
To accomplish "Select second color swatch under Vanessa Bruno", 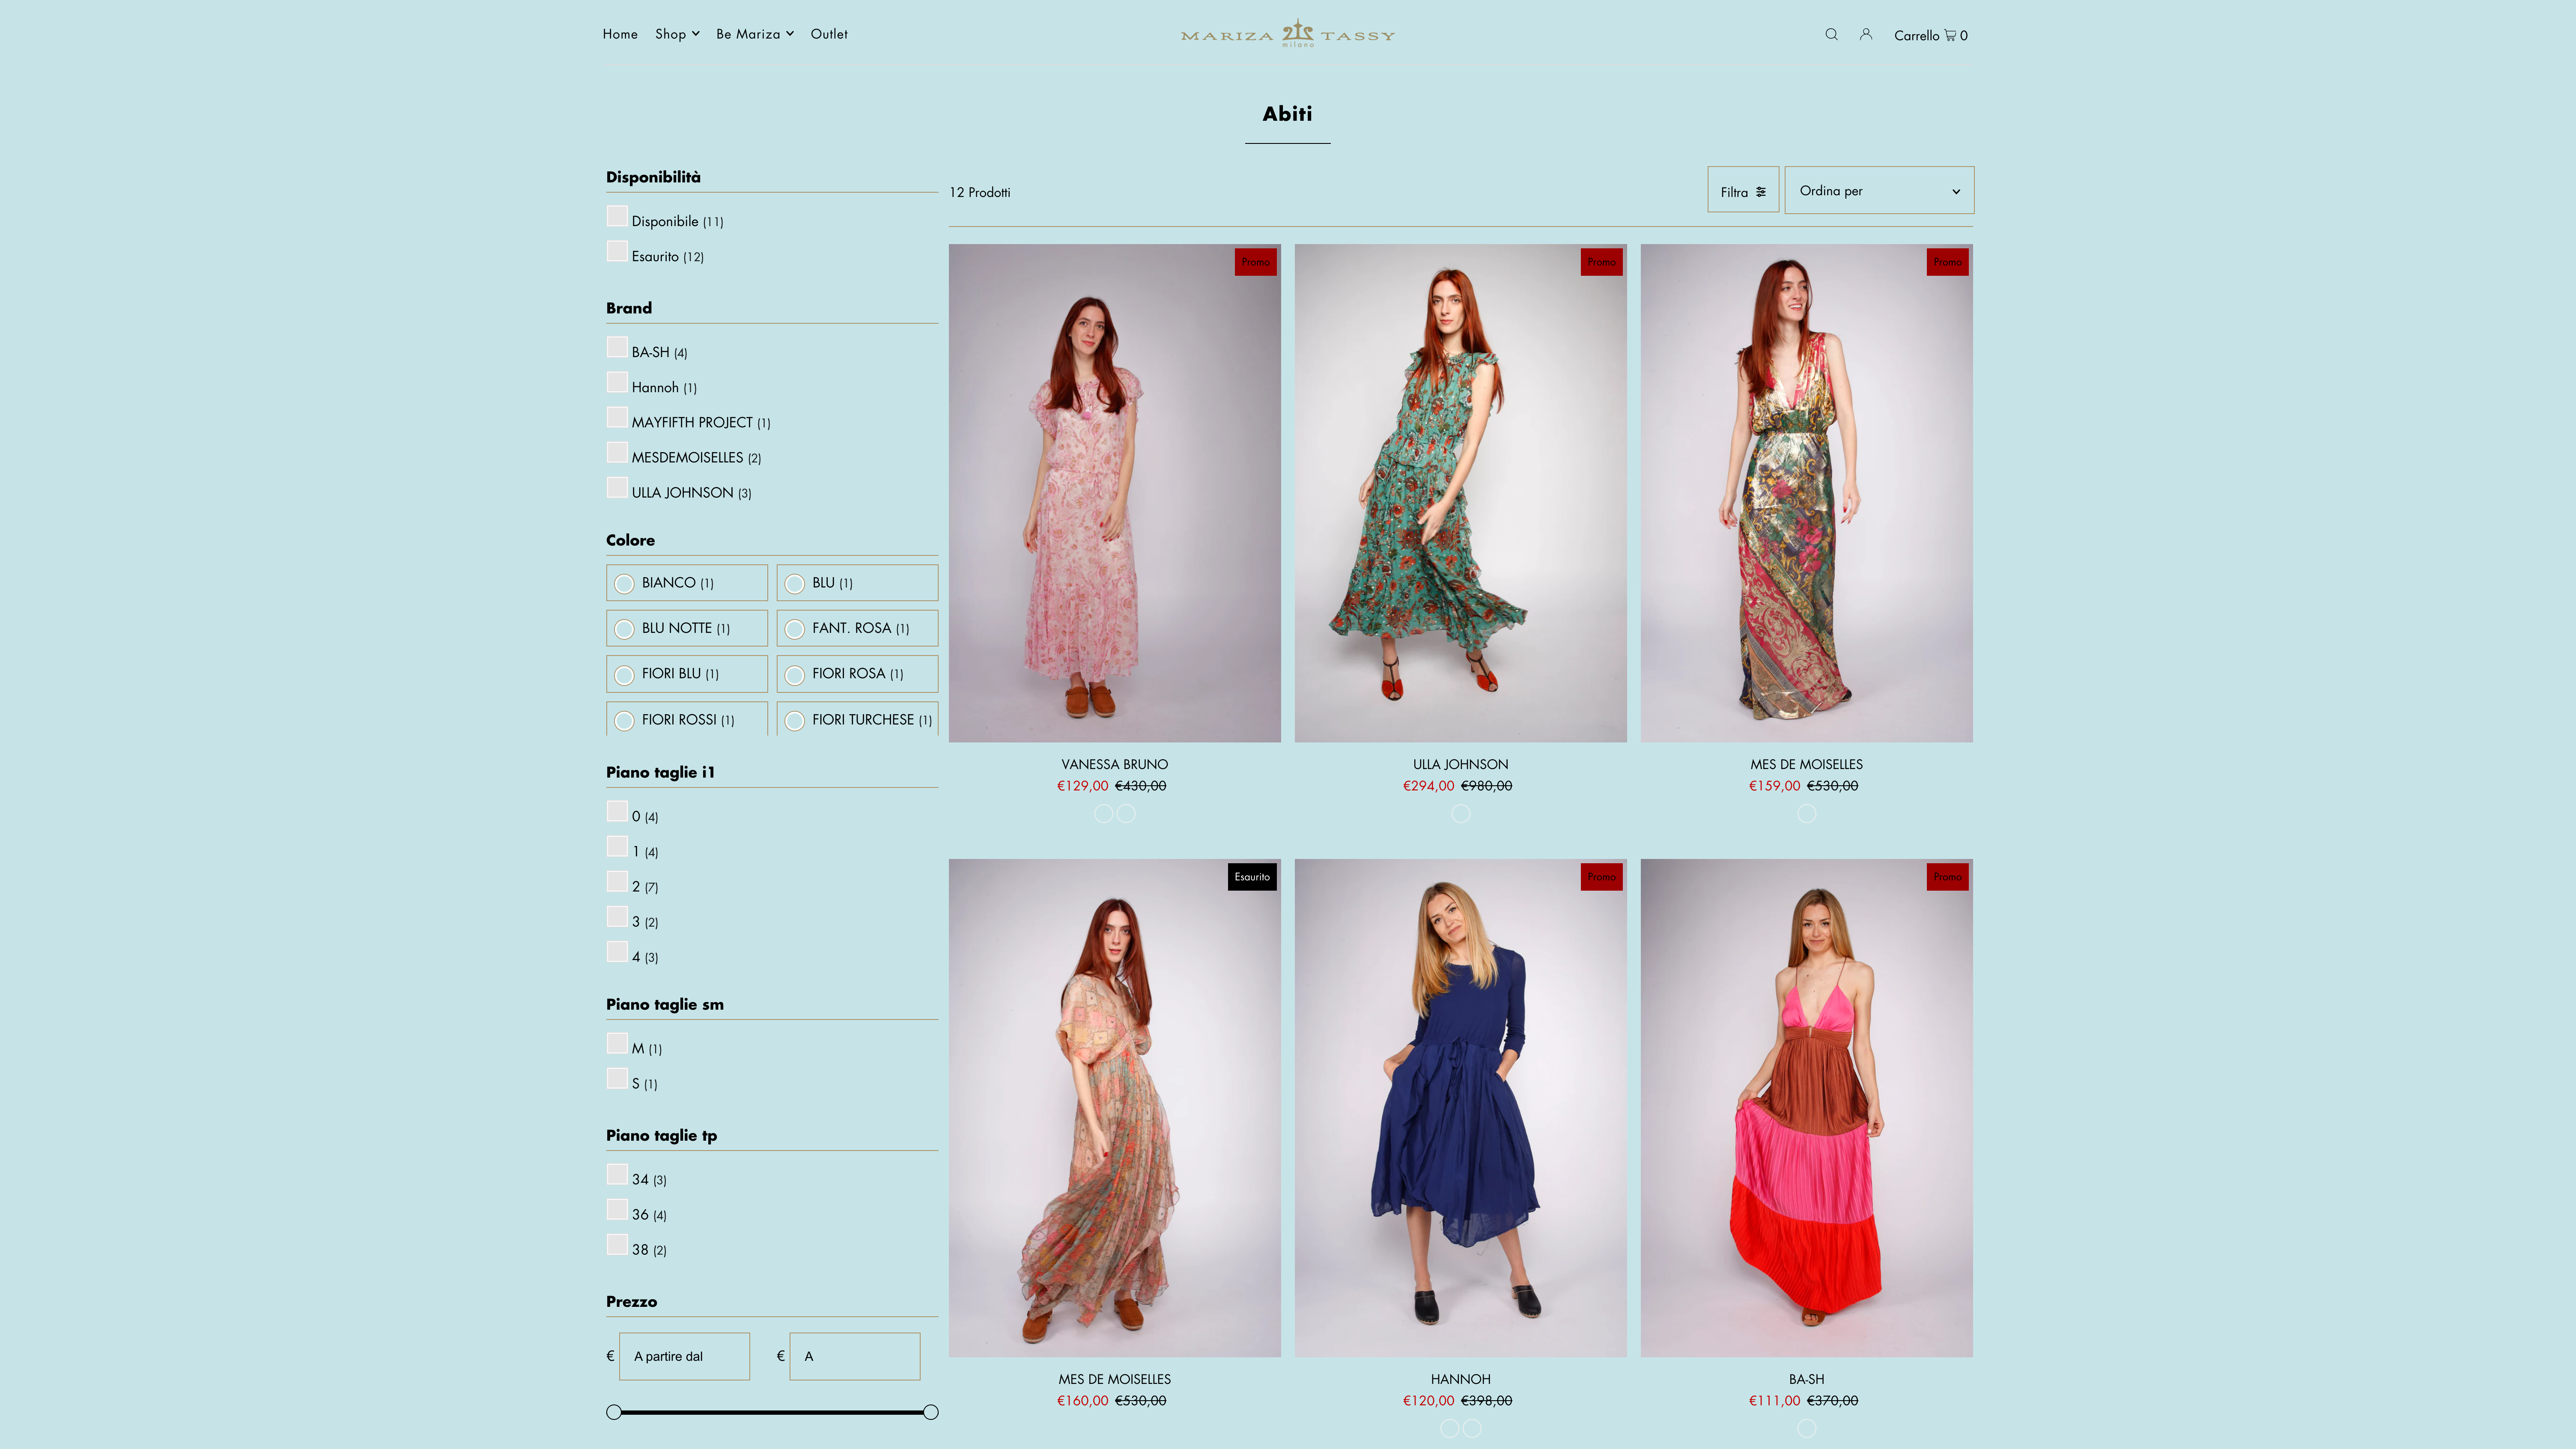I will (1126, 814).
